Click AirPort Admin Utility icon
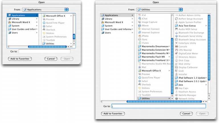219x123 pixels. coord(177,15)
